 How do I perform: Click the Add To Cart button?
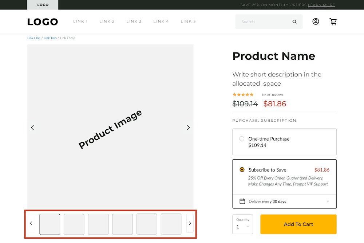coord(298,224)
